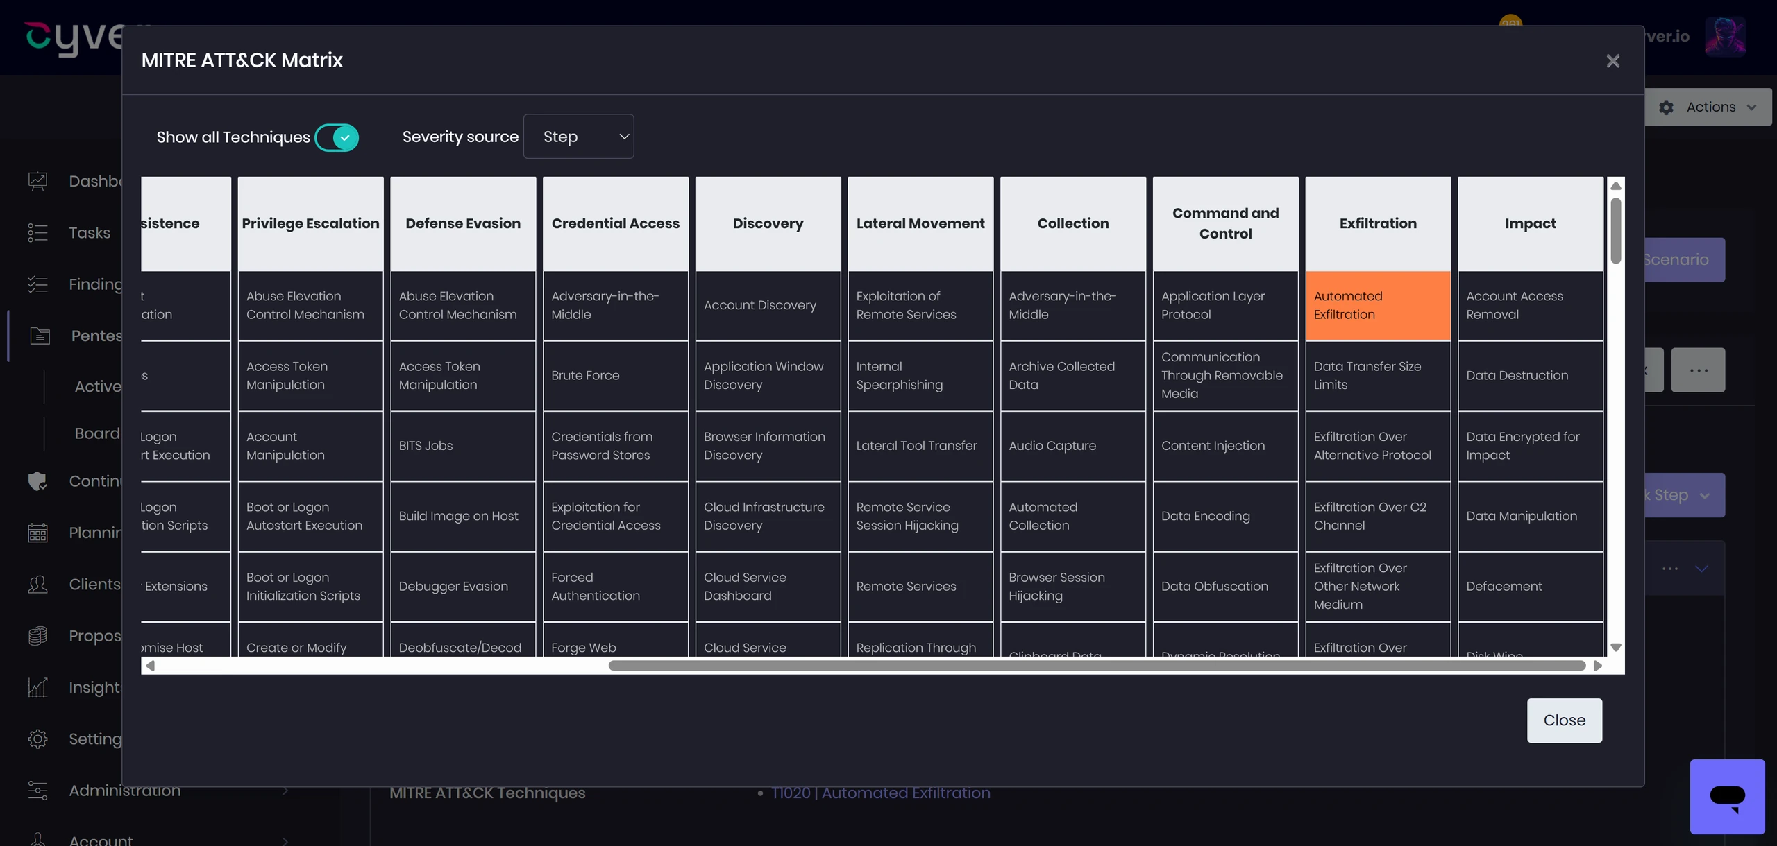The height and width of the screenshot is (846, 1777).
Task: Click the Planning calendar icon in the sidebar
Action: pyautogui.click(x=37, y=533)
